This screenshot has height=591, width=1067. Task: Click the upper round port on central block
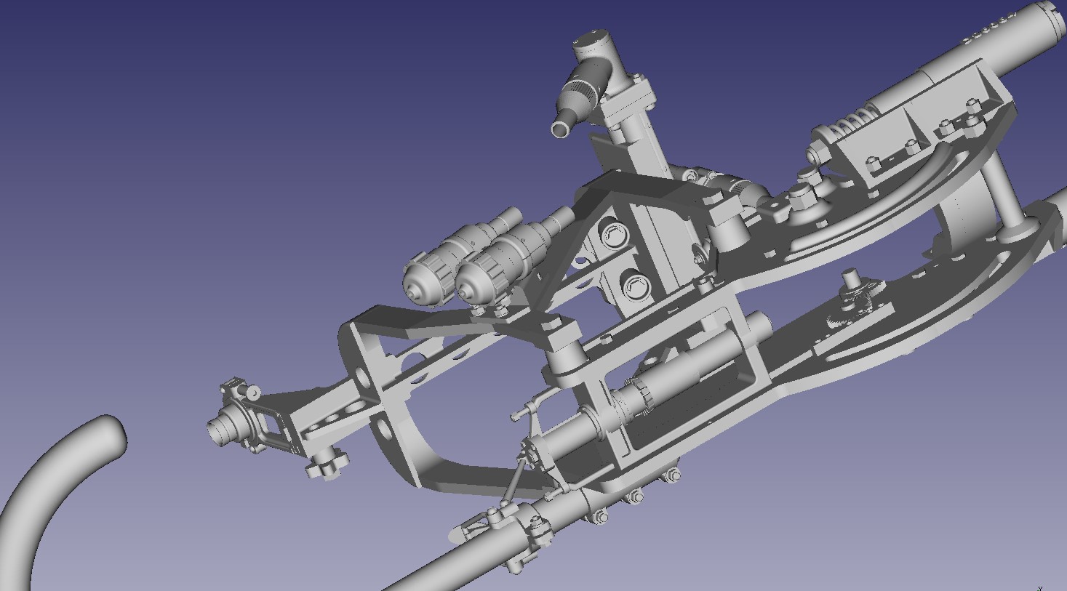point(615,236)
